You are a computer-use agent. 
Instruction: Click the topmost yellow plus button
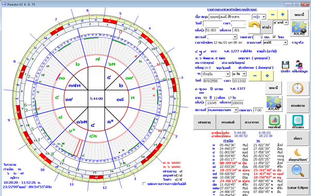[x=283, y=14]
